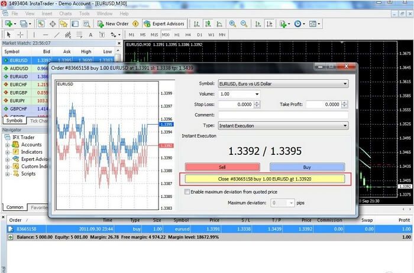Select the horizontal line drawing tool

point(46,34)
